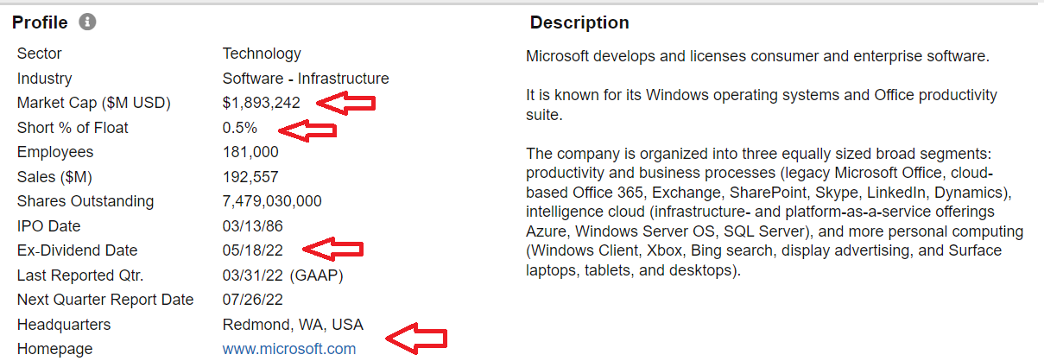Screen dimensions: 1044x361
Task: Select the Sales value 192,557
Action: (x=250, y=177)
